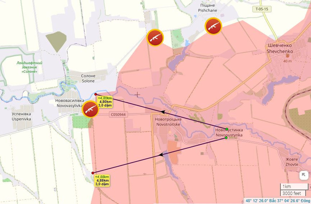Click lower green start point at Novopustynka
This screenshot has width=311, height=204.
[x=226, y=138]
